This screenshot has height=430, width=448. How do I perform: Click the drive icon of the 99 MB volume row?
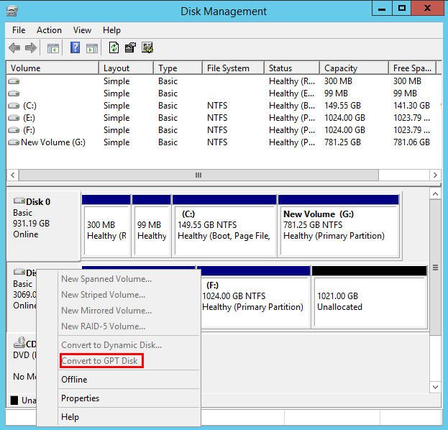(x=14, y=93)
